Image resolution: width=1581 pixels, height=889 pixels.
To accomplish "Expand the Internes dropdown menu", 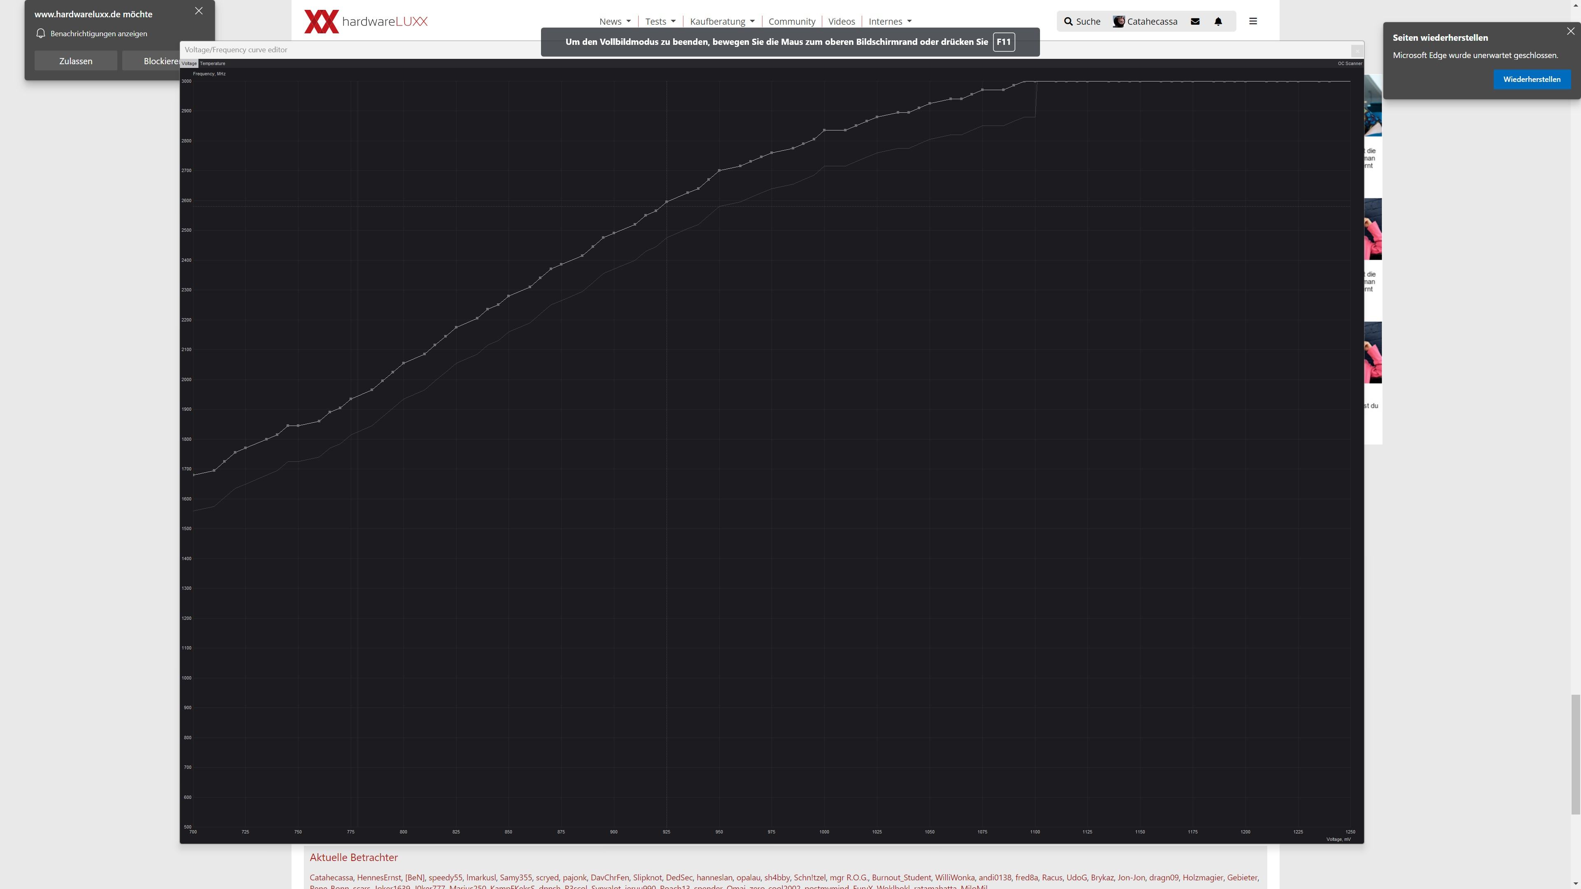I will (890, 21).
